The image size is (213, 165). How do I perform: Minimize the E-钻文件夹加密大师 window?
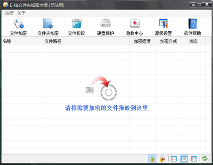tap(193, 5)
